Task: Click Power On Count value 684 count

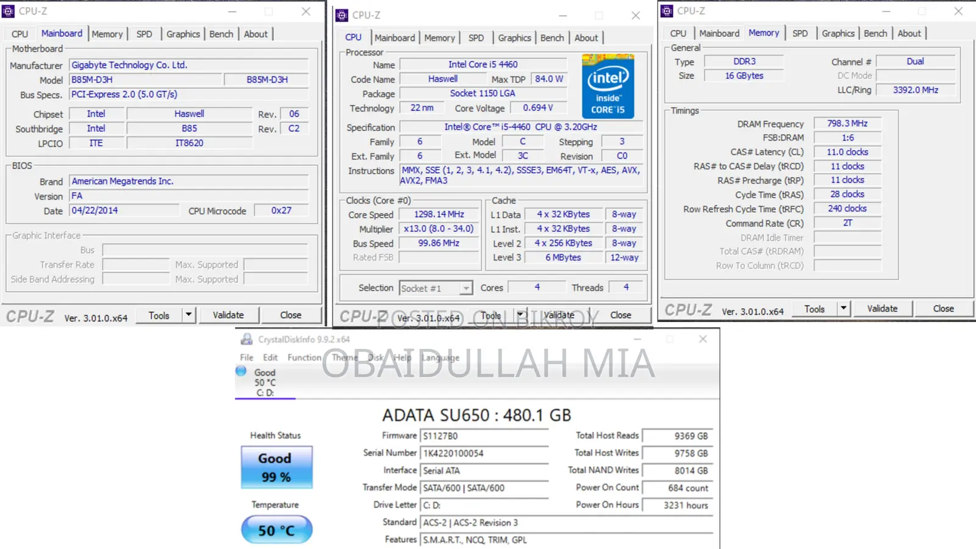Action: tap(677, 488)
